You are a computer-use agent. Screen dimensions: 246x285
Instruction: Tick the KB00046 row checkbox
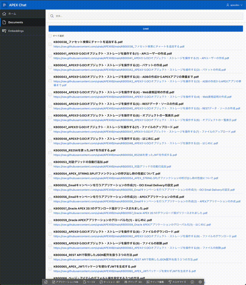coord(50,118)
